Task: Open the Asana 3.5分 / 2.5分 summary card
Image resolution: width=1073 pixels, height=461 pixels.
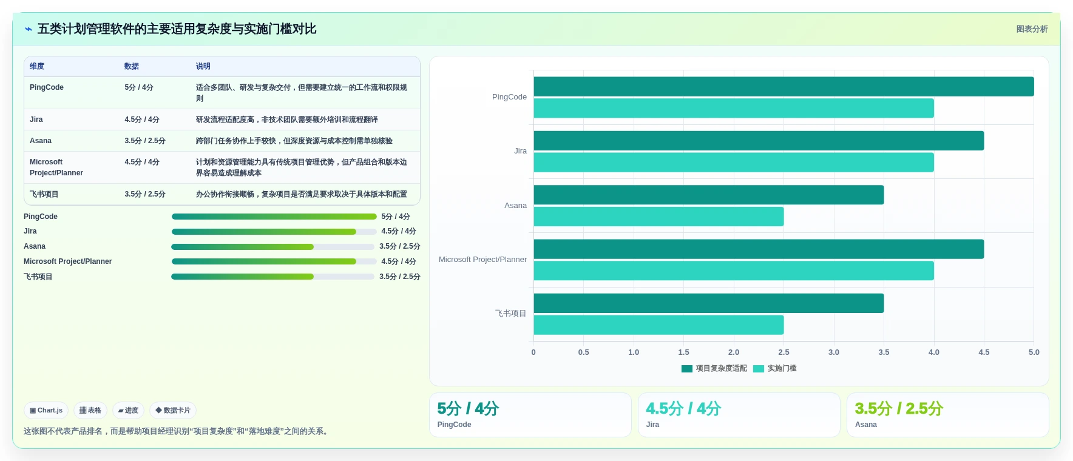Action: coord(948,415)
